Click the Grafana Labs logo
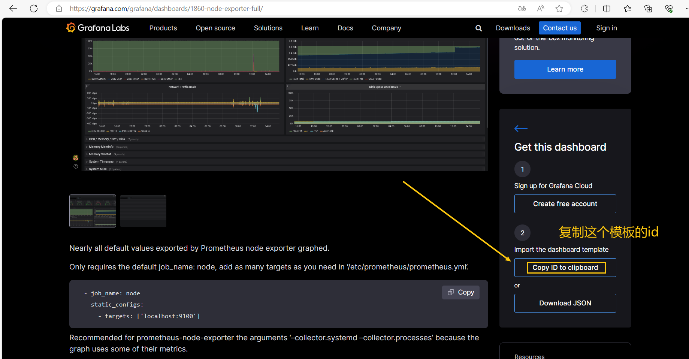 click(98, 28)
